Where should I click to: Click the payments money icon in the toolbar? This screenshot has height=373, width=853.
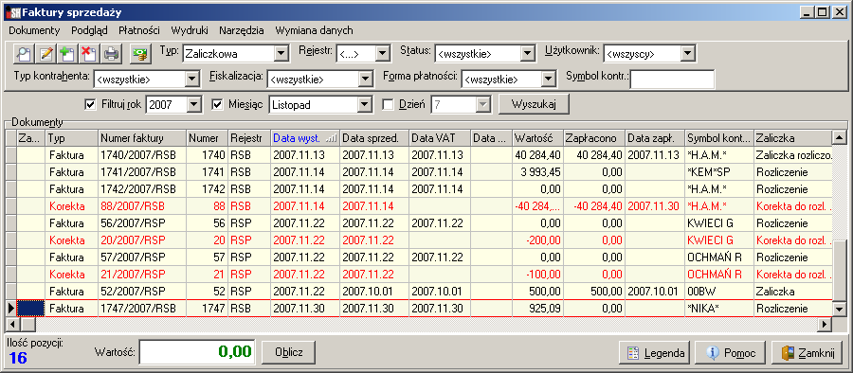(140, 54)
